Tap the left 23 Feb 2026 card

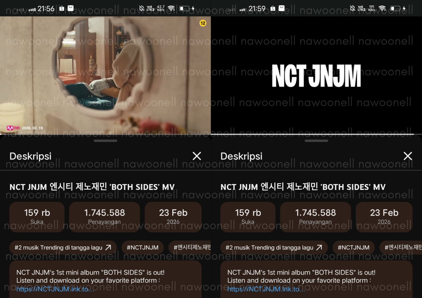click(x=173, y=217)
